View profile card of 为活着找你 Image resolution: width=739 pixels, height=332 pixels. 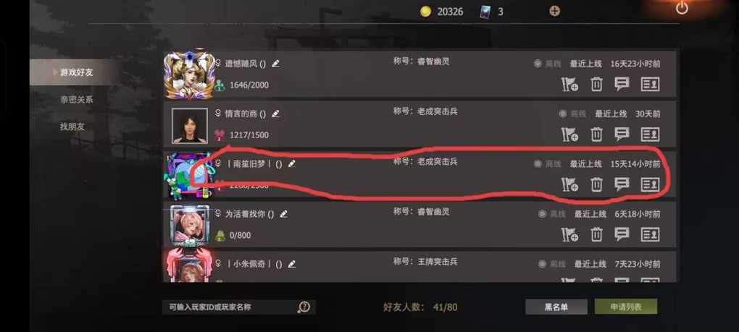click(650, 234)
